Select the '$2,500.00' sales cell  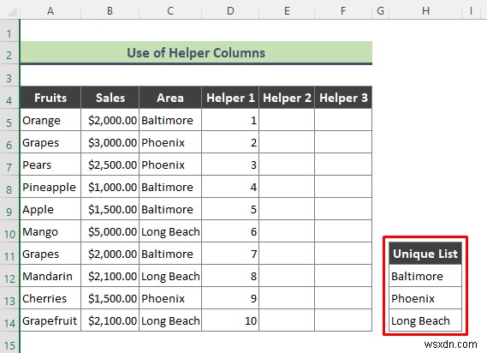click(x=110, y=165)
